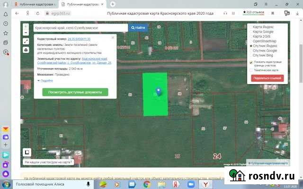Open downloads arrow icon
The width and height of the screenshot is (303, 189).
point(297,13)
